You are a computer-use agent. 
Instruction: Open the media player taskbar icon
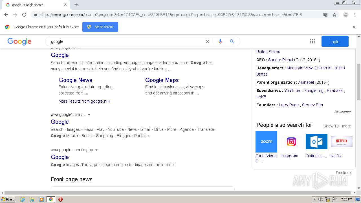41,199
